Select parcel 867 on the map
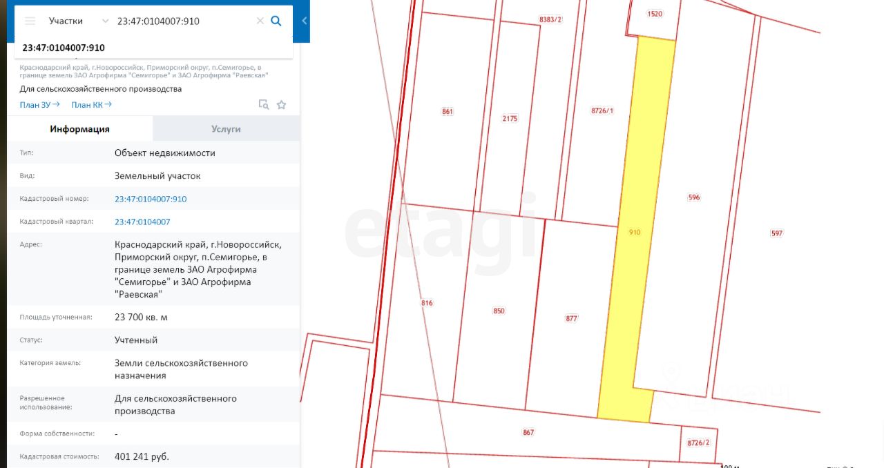The width and height of the screenshot is (884, 468). (x=528, y=432)
